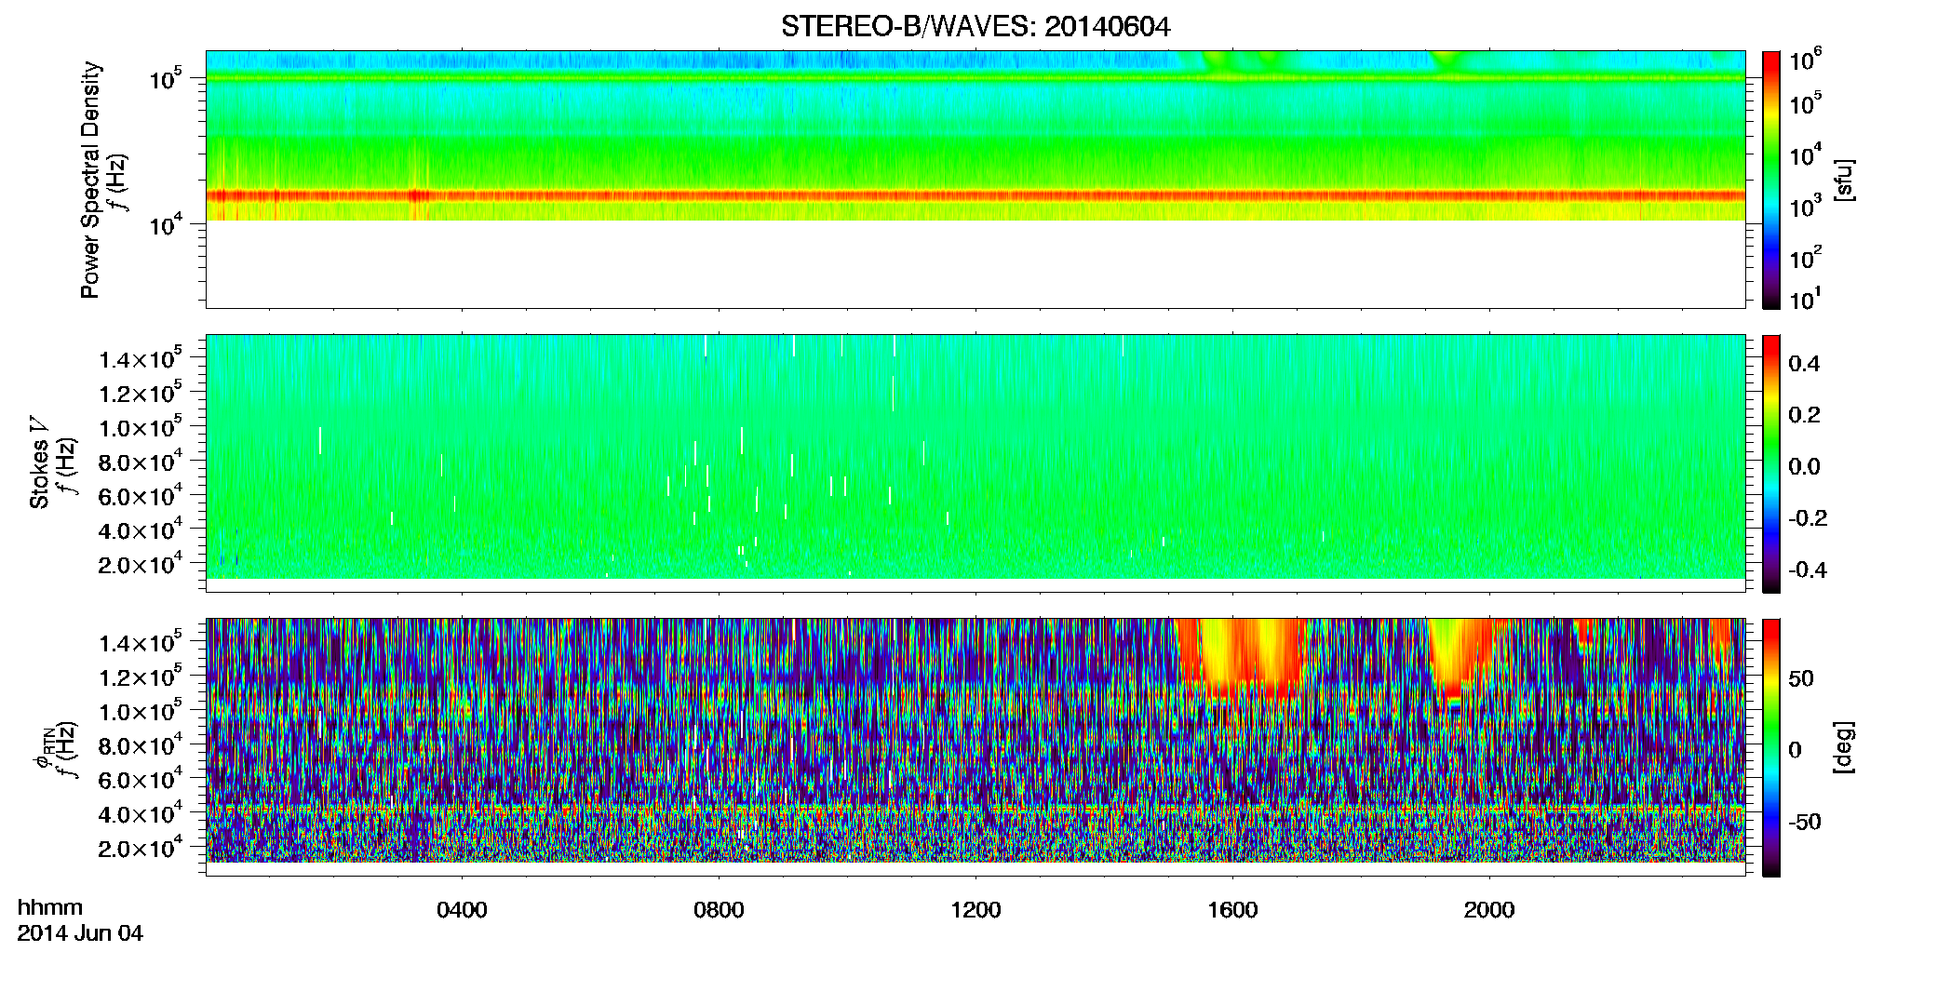Viewport: 1951px width, 1005px height.
Task: Select the 0400 time tick label
Action: pyautogui.click(x=462, y=910)
